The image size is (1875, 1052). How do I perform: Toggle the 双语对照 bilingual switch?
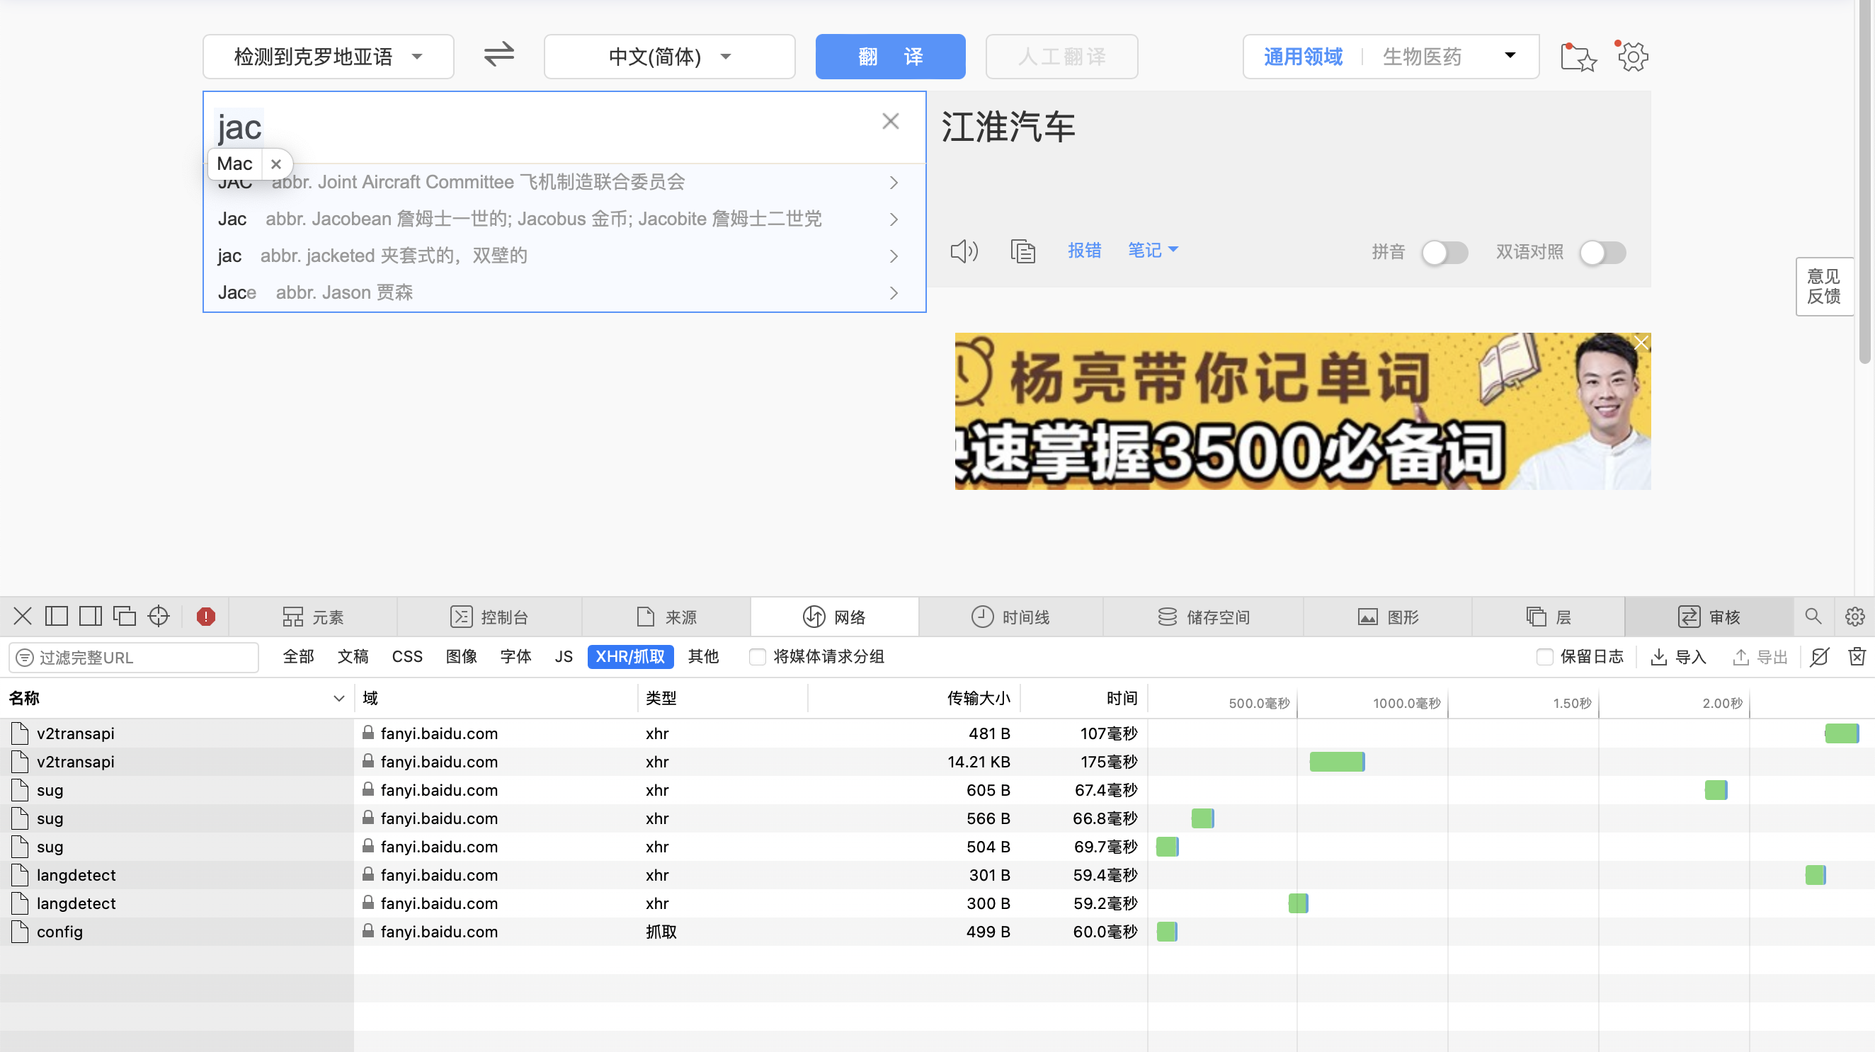1602,253
